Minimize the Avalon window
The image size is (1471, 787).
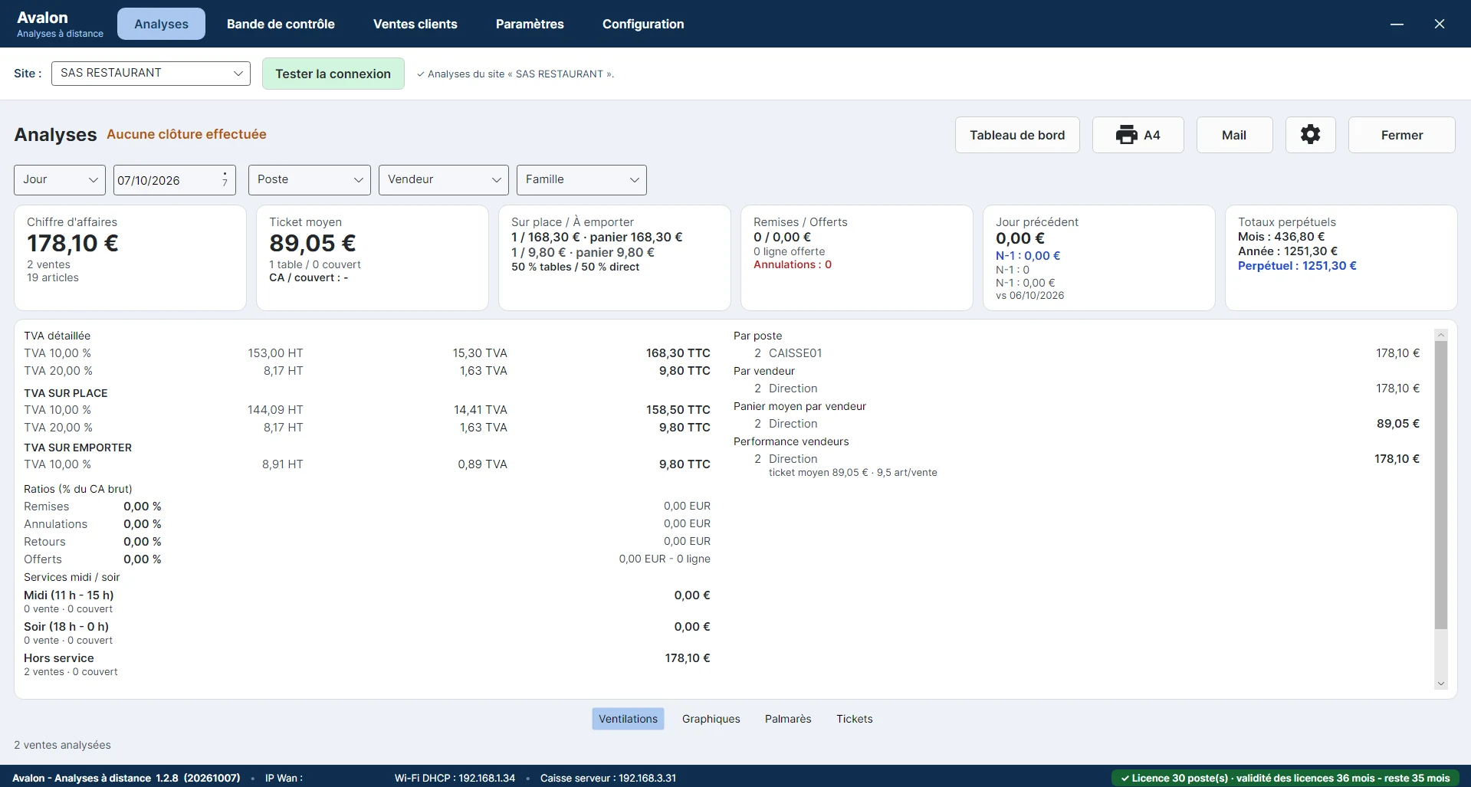1397,24
